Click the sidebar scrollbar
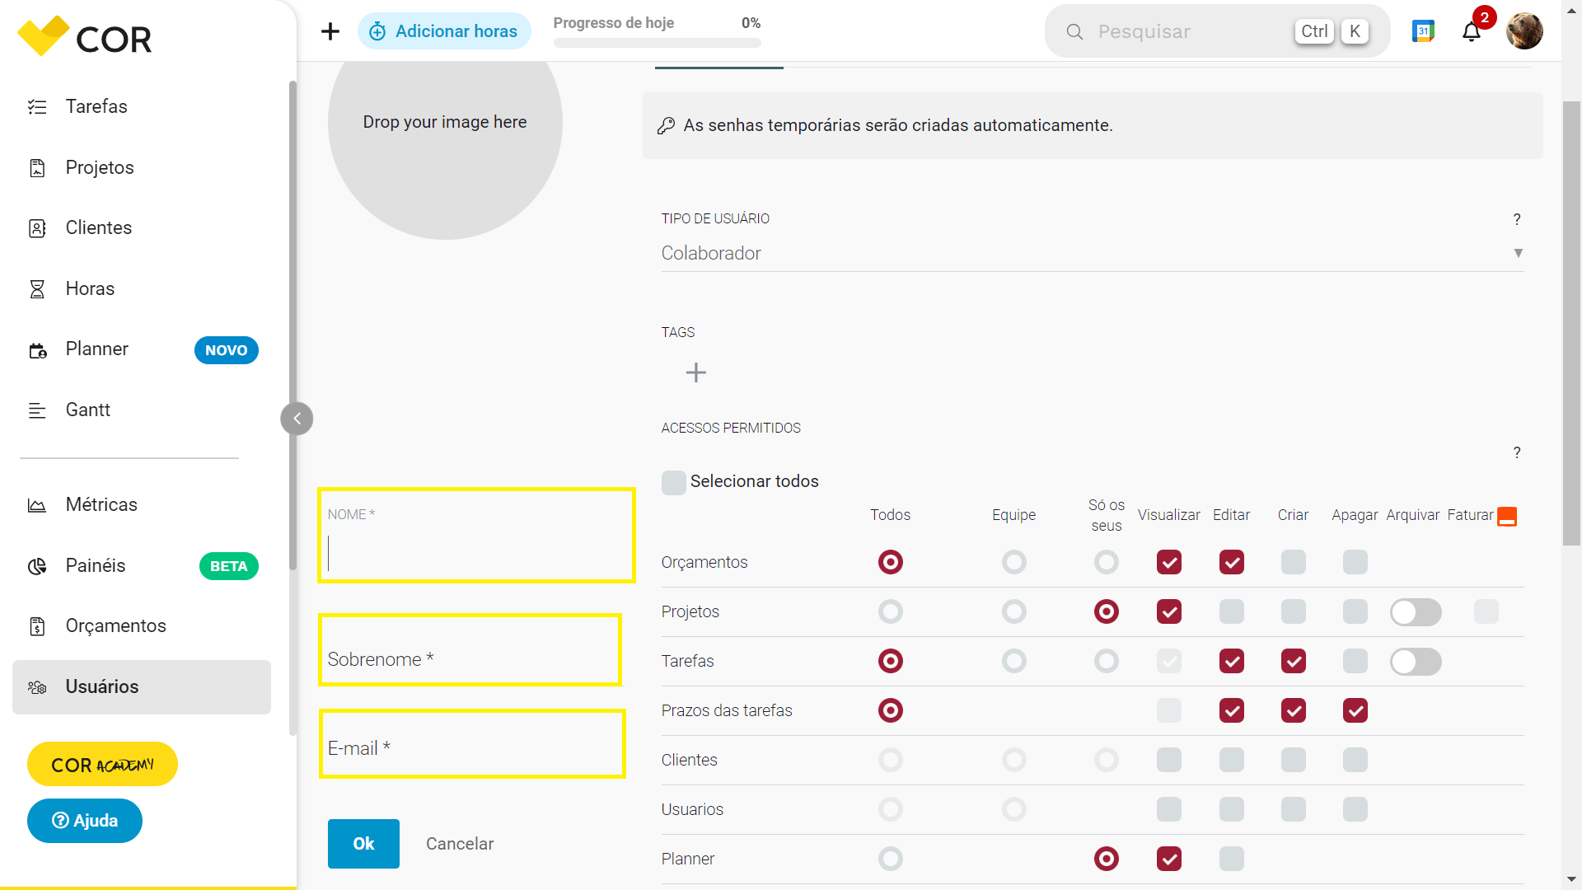The height and width of the screenshot is (890, 1582). click(x=293, y=326)
